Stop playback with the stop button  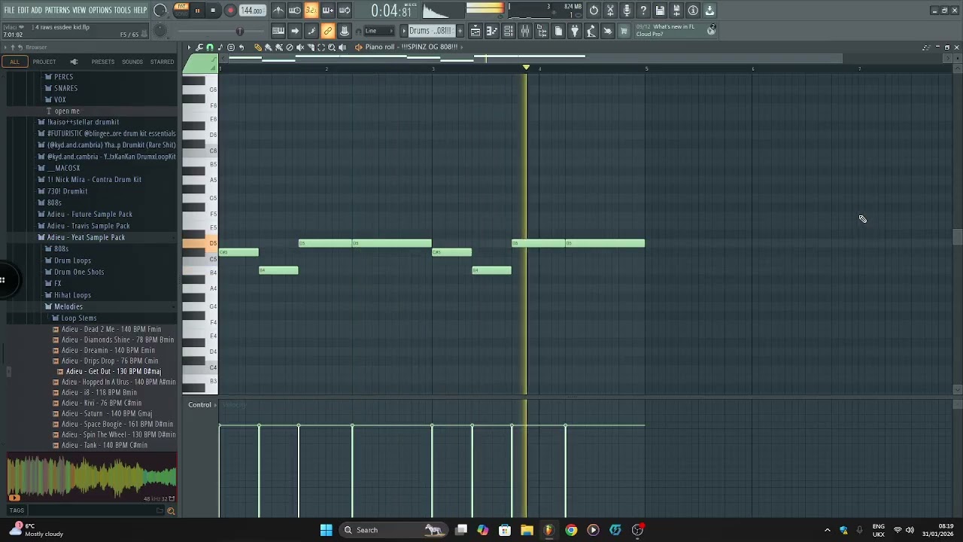point(213,11)
